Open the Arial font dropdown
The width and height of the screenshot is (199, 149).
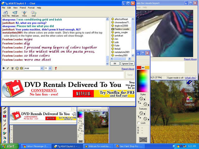pyautogui.click(x=42, y=68)
